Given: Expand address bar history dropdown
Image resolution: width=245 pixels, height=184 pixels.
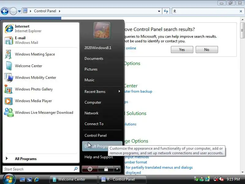Looking at the screenshot, I should tap(159, 11).
